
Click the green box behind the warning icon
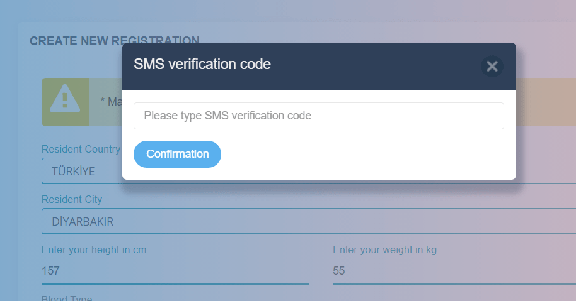pyautogui.click(x=65, y=102)
